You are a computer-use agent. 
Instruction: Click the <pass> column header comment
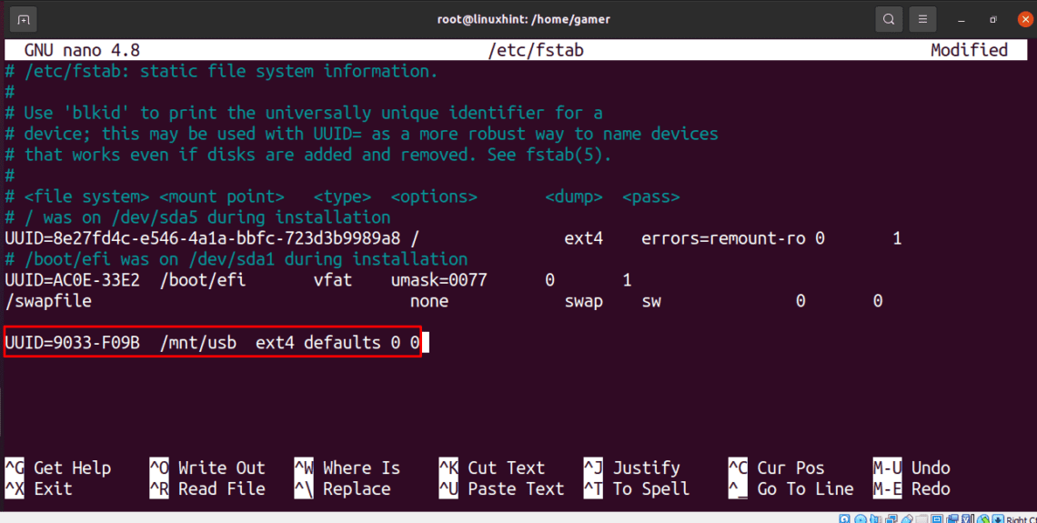point(651,196)
